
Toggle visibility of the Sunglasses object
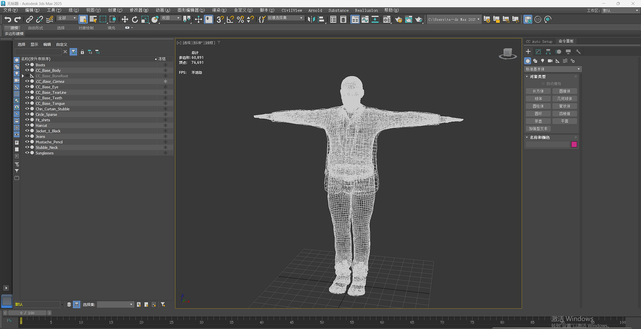coord(27,153)
